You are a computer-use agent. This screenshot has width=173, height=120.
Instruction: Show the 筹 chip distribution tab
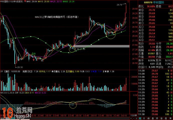click(x=170, y=118)
